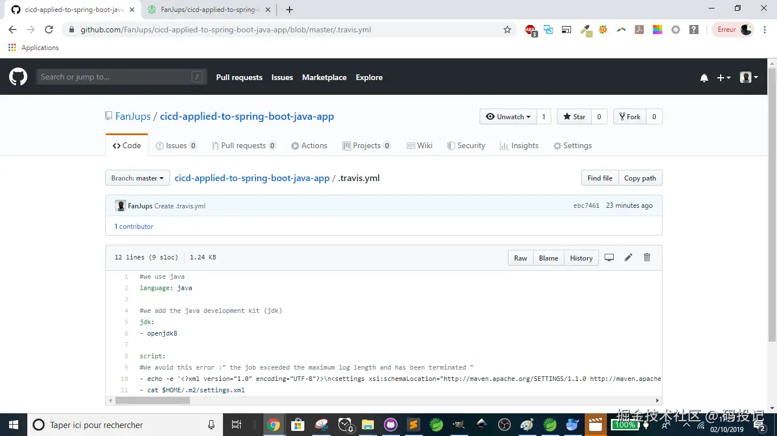Go to Explore in top navigation

point(369,77)
